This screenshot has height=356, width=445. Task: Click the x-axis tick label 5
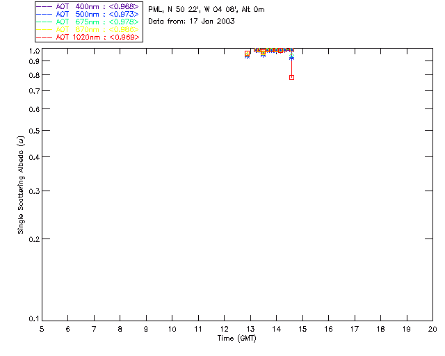[x=42, y=329]
